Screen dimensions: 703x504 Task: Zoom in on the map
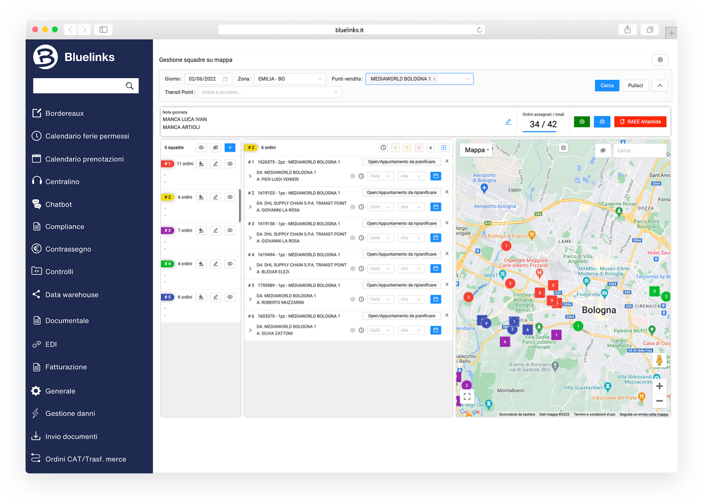(x=659, y=386)
